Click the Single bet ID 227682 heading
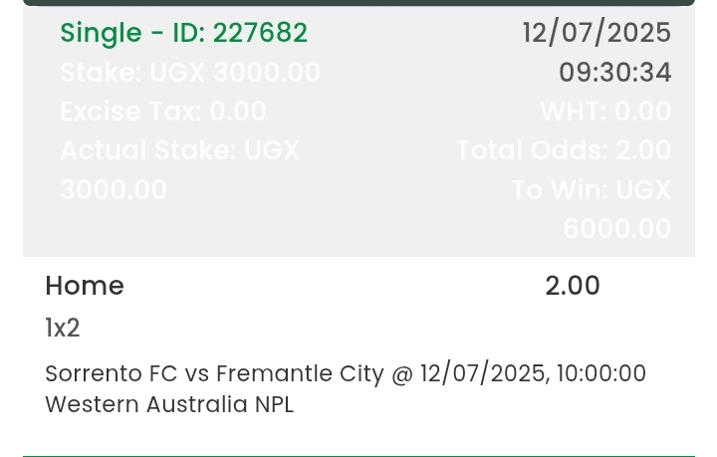 point(183,33)
